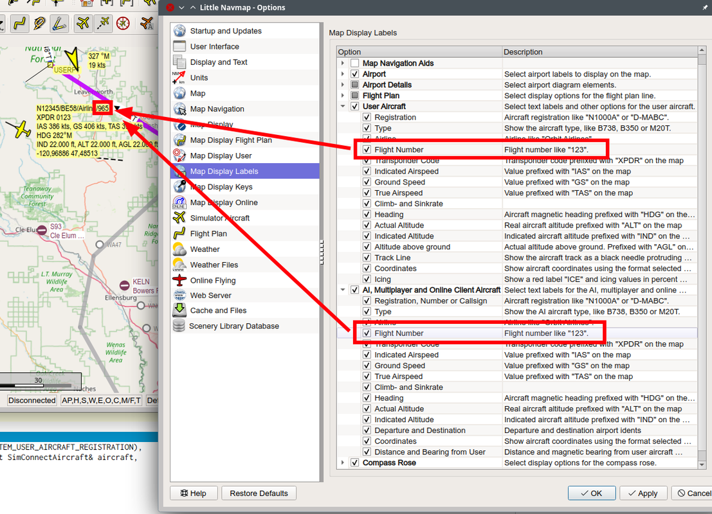The height and width of the screenshot is (514, 712).
Task: Select Map Display Labels in sidebar
Action: pos(245,171)
